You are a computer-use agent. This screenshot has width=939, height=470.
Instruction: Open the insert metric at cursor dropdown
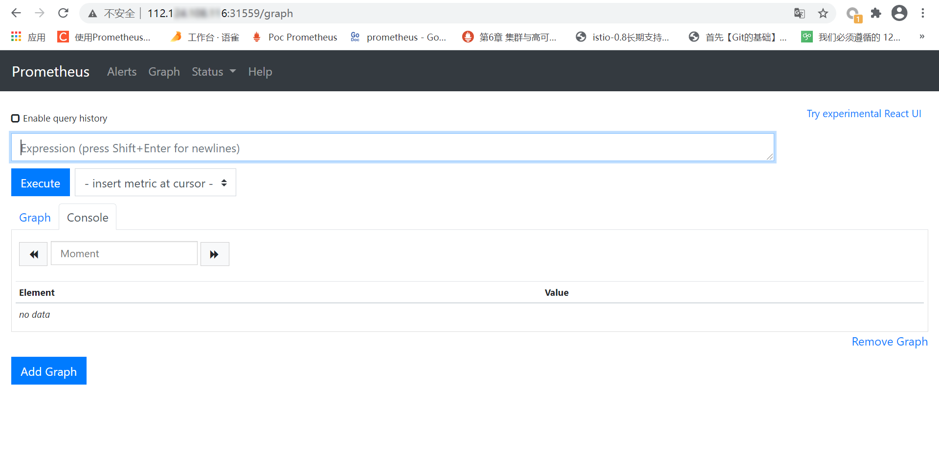[x=156, y=183]
